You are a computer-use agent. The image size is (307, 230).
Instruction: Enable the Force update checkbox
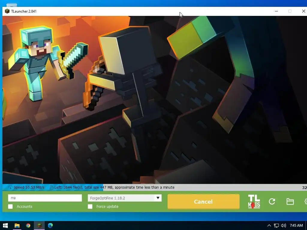tap(90, 207)
